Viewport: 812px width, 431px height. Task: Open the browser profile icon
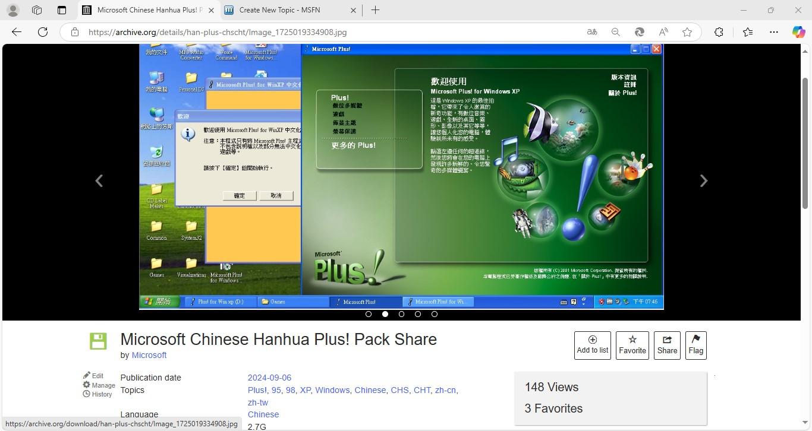(12, 10)
